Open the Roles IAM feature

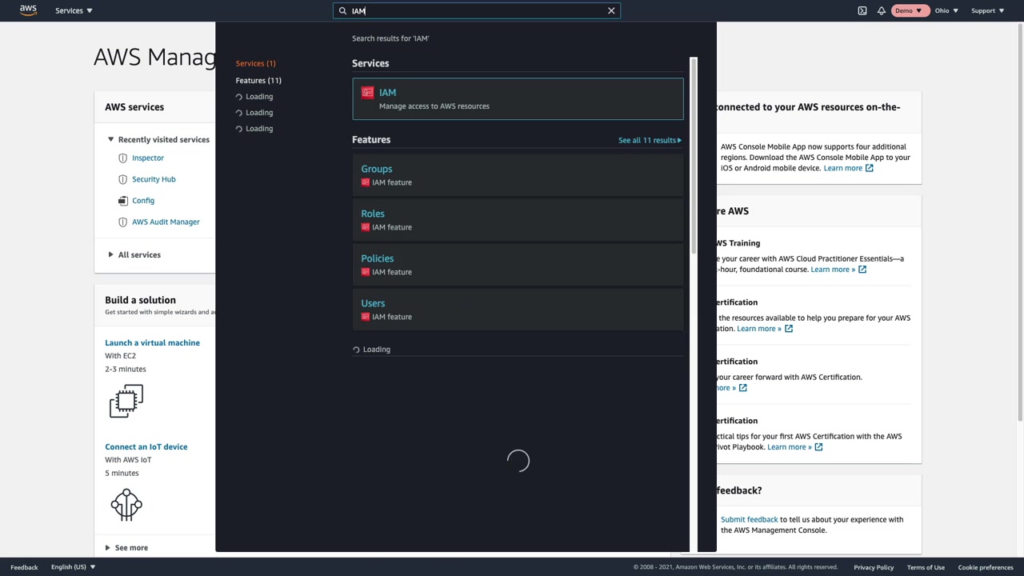point(518,219)
